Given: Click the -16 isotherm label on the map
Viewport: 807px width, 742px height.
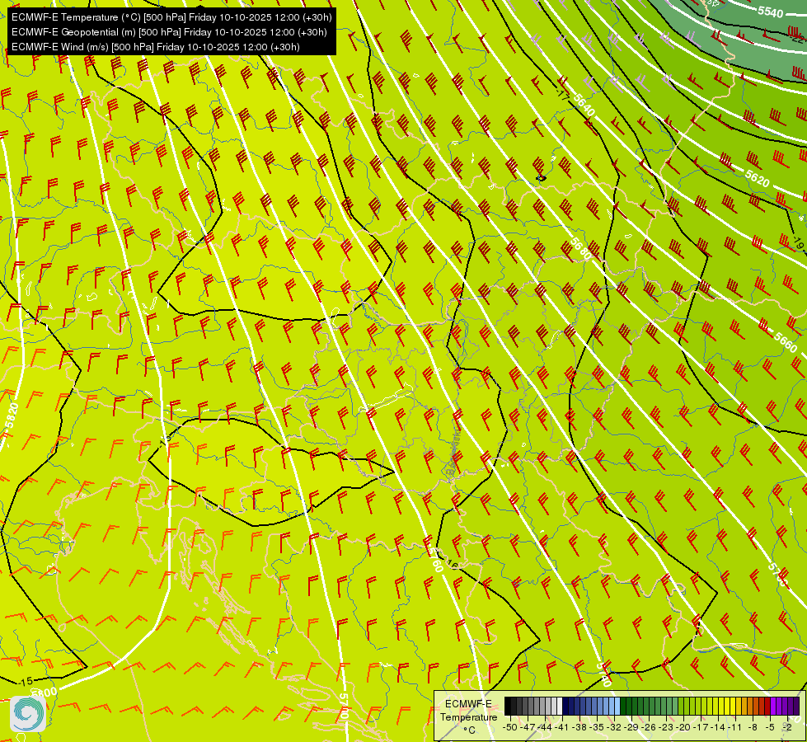Looking at the screenshot, I should tap(452, 565).
